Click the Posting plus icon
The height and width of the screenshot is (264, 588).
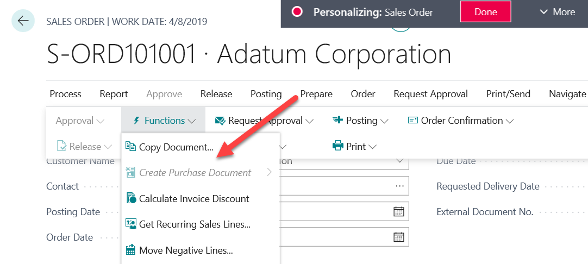(x=337, y=120)
